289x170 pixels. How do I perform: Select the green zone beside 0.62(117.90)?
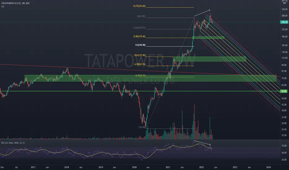[210, 59]
